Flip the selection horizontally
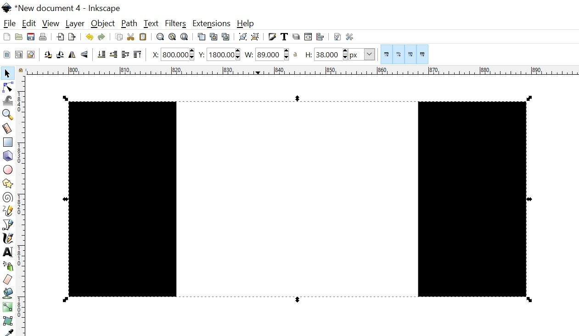Screen dimensions: 579x336 tap(72, 55)
